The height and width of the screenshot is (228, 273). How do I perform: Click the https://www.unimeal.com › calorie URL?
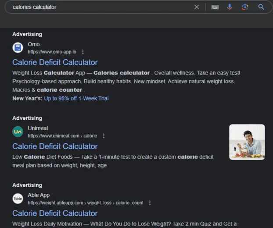(x=62, y=136)
